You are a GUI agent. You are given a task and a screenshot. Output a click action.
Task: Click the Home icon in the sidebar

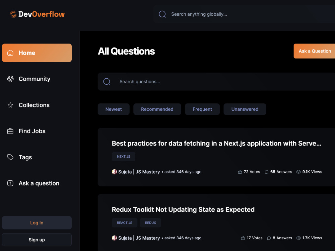pos(10,53)
